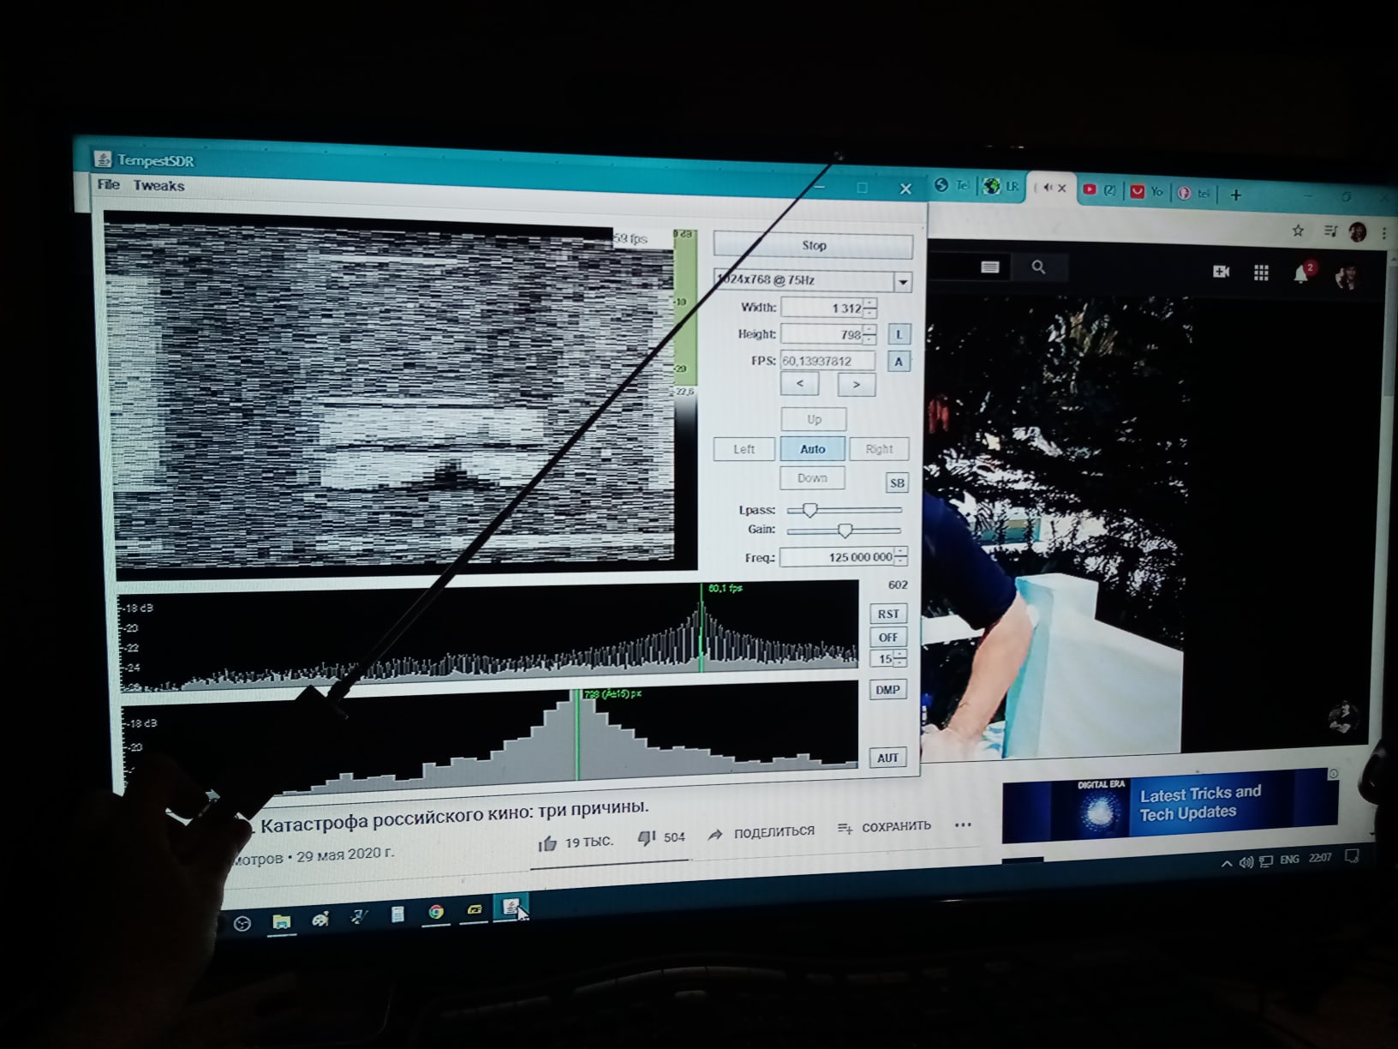1398x1049 pixels.
Task: Bookmark page with the star icon
Action: (1298, 231)
